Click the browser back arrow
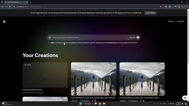189x106 pixels. click(x=2, y=6)
